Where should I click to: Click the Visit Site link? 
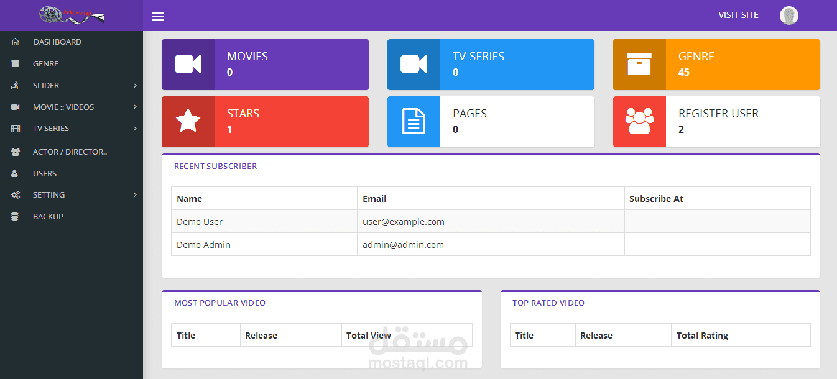click(x=738, y=15)
